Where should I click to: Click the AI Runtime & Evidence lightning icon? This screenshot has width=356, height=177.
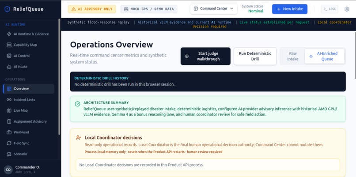(9, 34)
